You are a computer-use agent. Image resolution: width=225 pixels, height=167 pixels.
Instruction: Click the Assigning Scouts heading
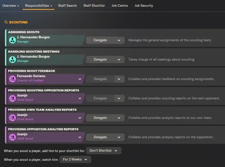[24, 32]
